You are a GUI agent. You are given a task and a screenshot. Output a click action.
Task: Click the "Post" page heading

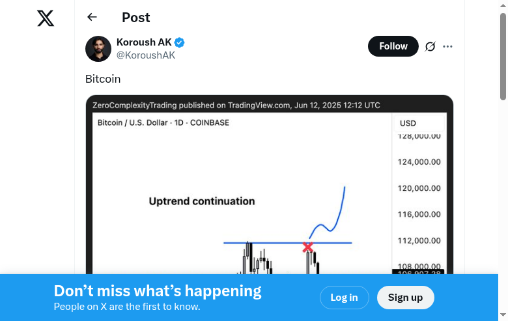click(x=135, y=18)
